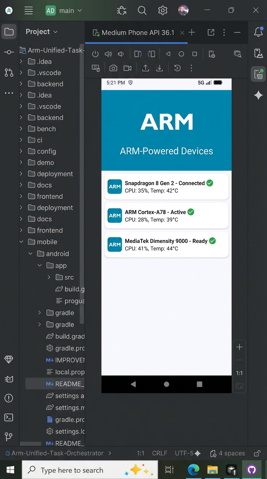Expand the demo folder chevron
The image size is (267, 479).
(21, 163)
